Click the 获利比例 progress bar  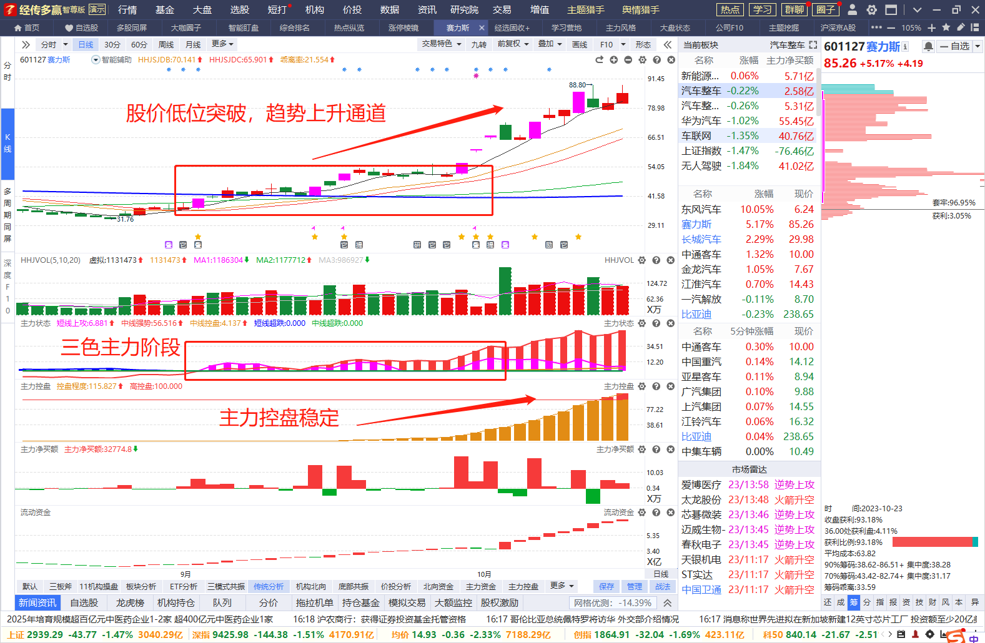pos(935,542)
